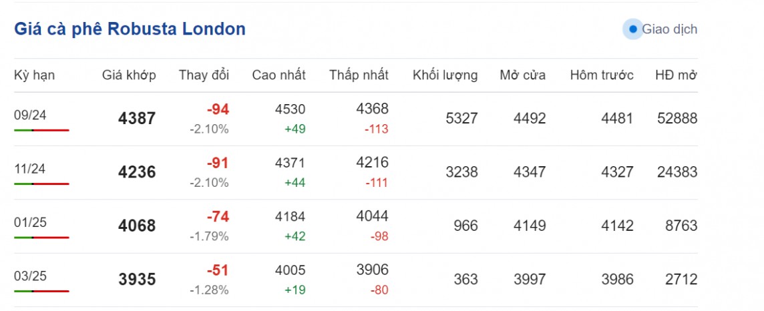Click the 01/25 contract term

[30, 222]
